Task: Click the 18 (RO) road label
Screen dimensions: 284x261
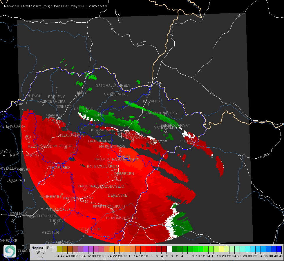Action: [264, 156]
